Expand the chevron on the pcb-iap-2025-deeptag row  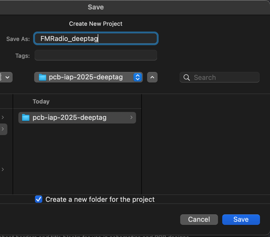point(131,117)
